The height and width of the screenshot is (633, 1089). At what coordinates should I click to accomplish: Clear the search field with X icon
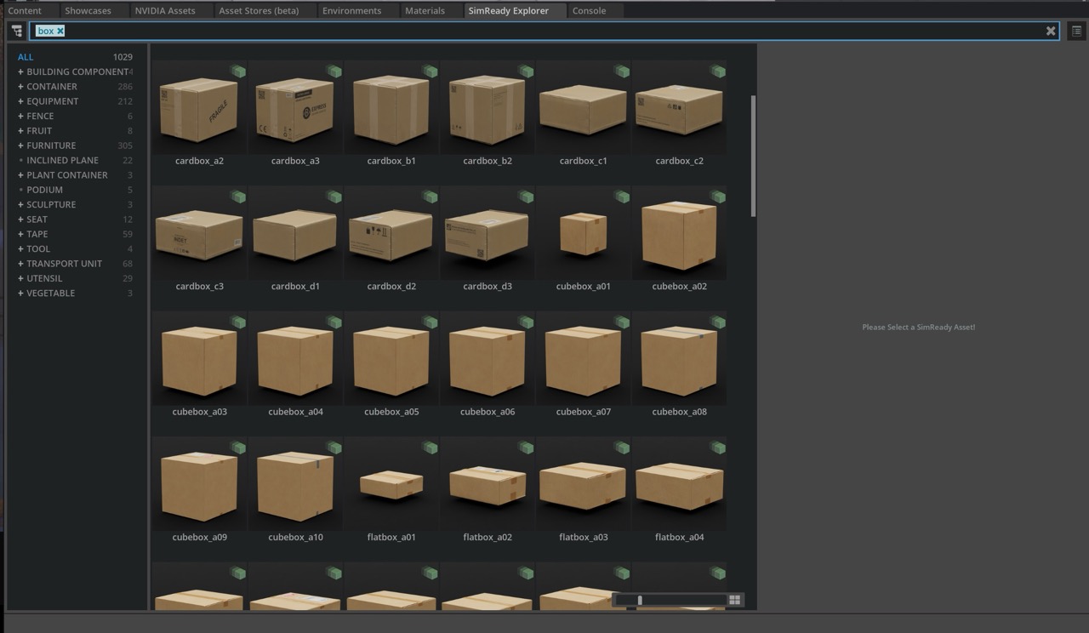(x=1051, y=31)
